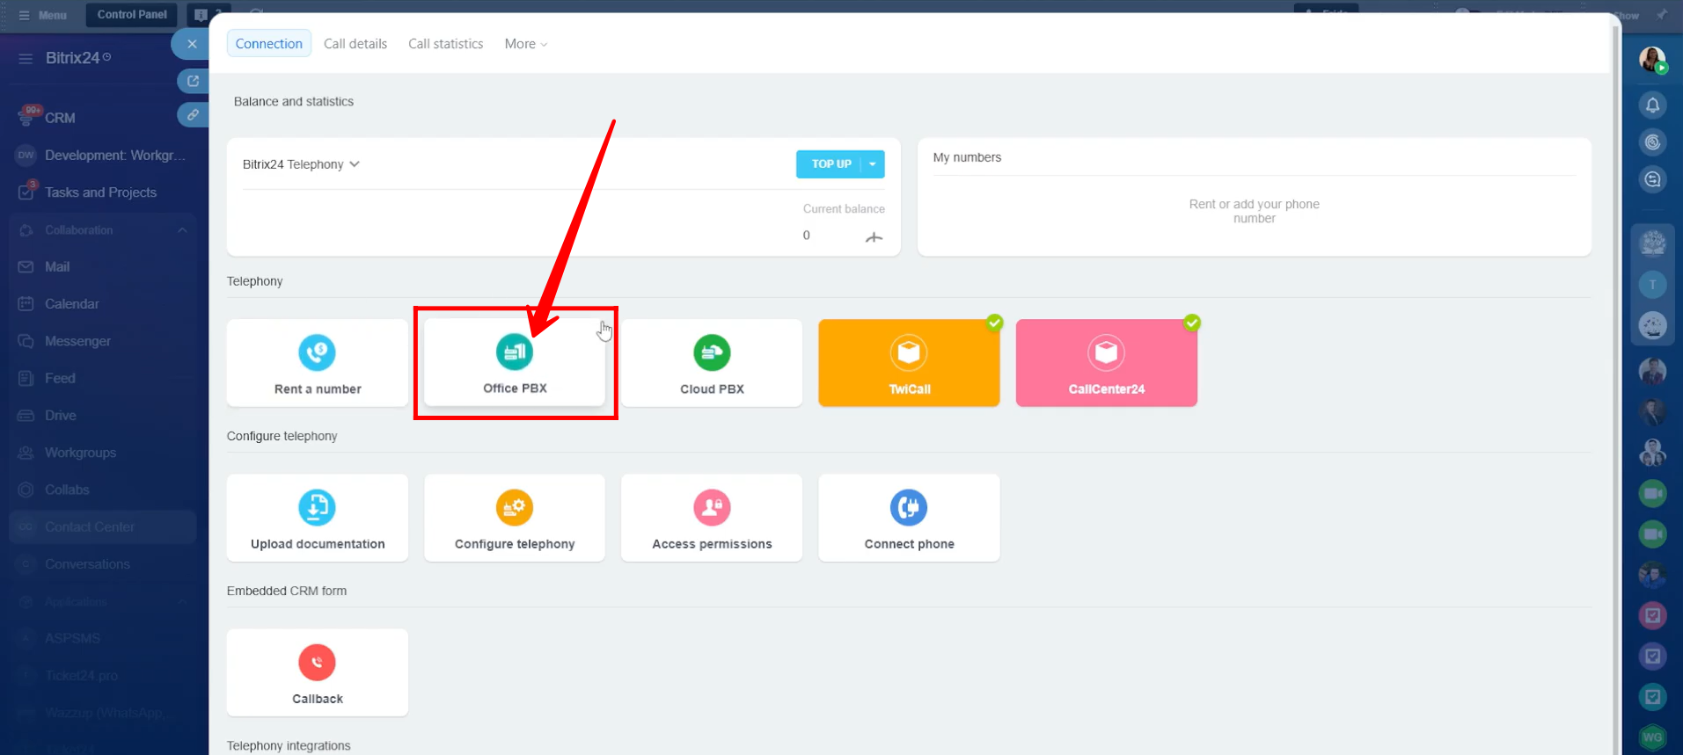Open Upload documentation
Image resolution: width=1683 pixels, height=755 pixels.
click(x=317, y=519)
